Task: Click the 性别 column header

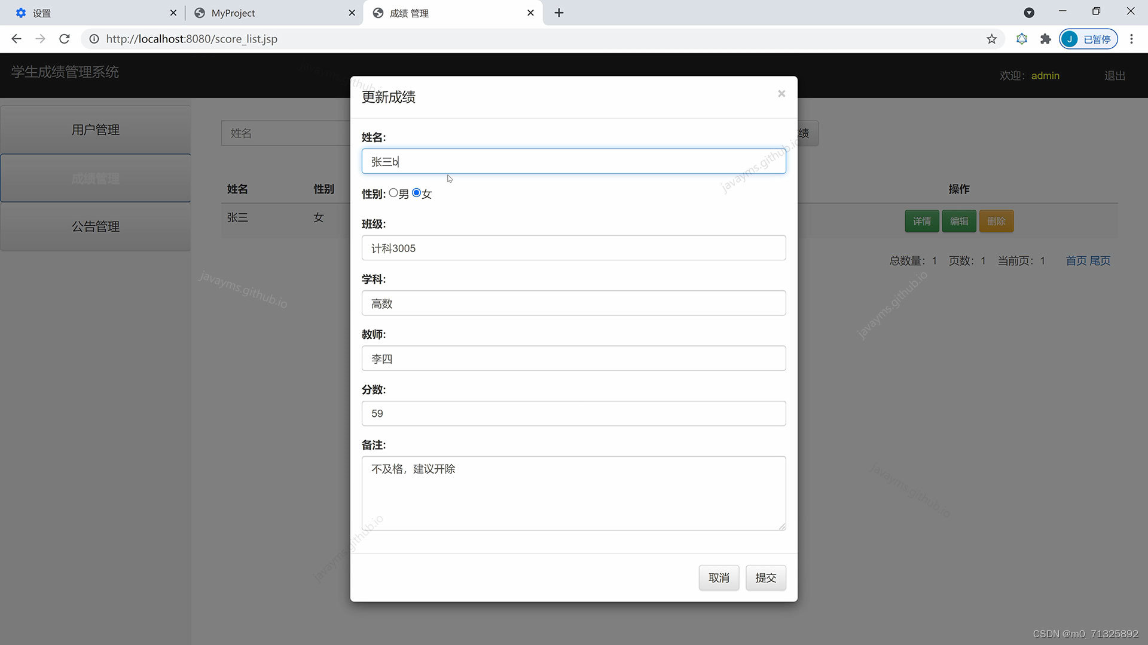Action: tap(323, 189)
